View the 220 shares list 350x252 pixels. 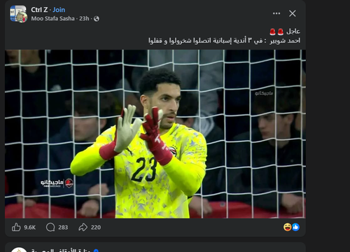tap(96, 227)
